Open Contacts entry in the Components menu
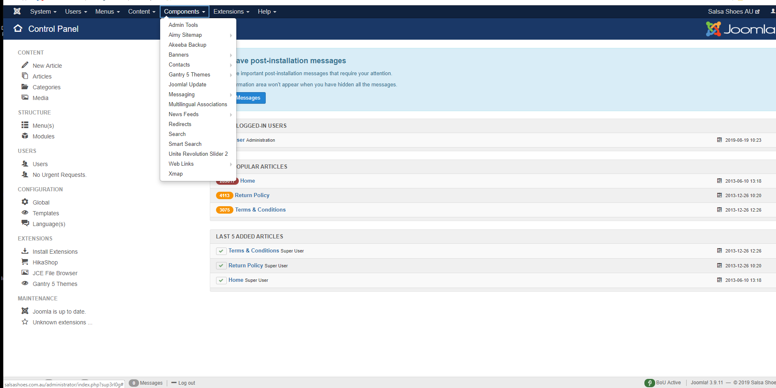776x388 pixels. [x=179, y=64]
